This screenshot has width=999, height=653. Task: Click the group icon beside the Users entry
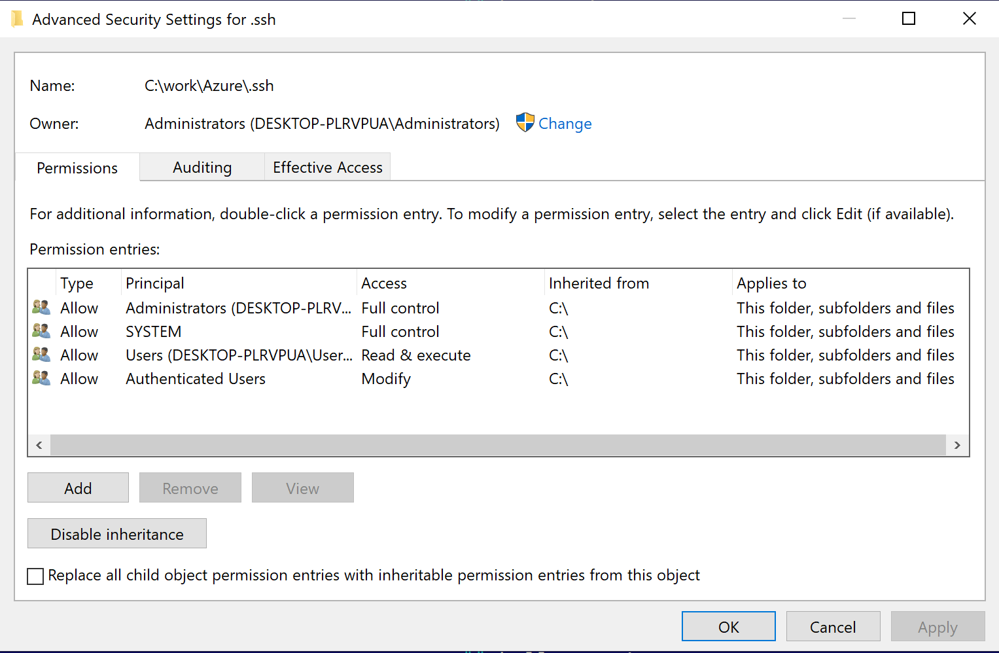click(x=41, y=355)
